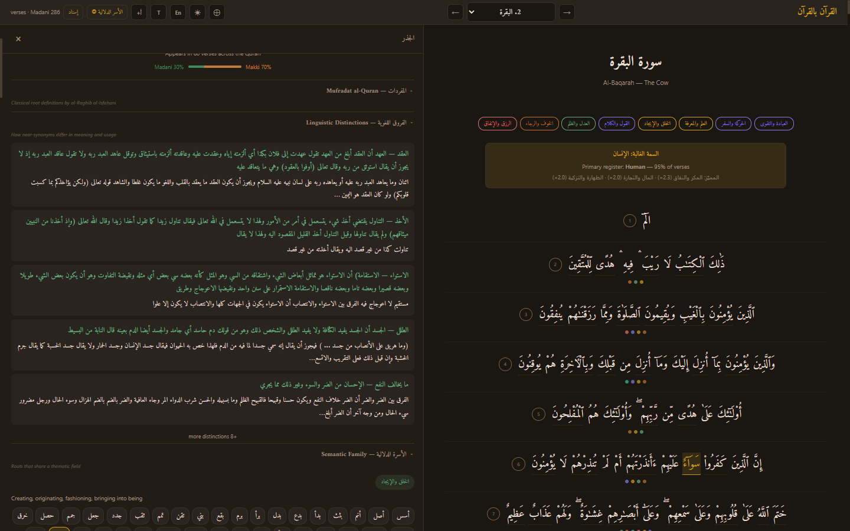The image size is (850, 531).
Task: Click the globe icon in the top toolbar
Action: point(217,12)
